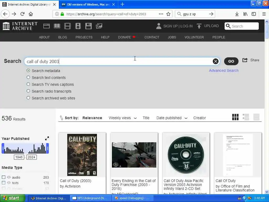This screenshot has height=202, width=269.
Task: Switch to compact list view
Action: point(256,117)
